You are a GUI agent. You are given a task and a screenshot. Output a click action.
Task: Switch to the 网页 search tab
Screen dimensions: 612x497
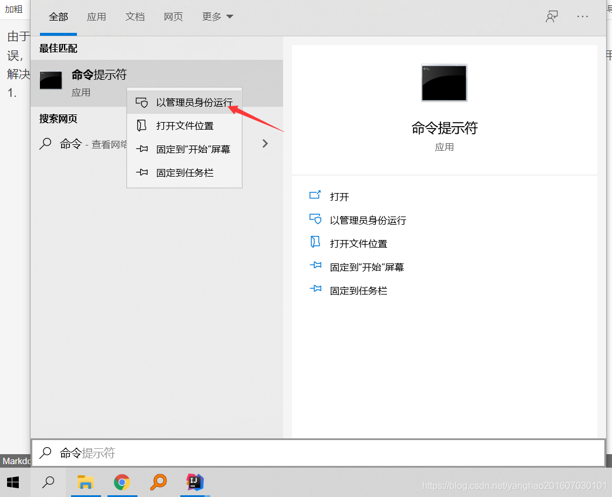[x=173, y=17]
